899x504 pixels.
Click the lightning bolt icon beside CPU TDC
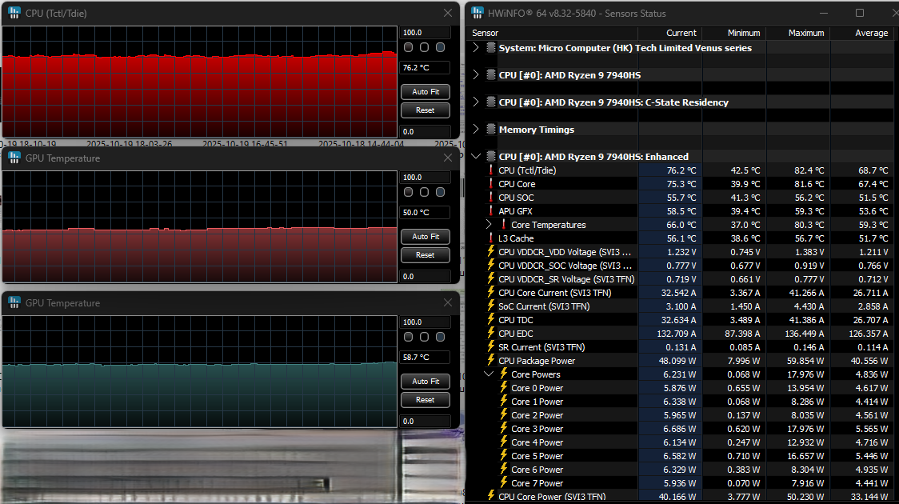tap(491, 320)
